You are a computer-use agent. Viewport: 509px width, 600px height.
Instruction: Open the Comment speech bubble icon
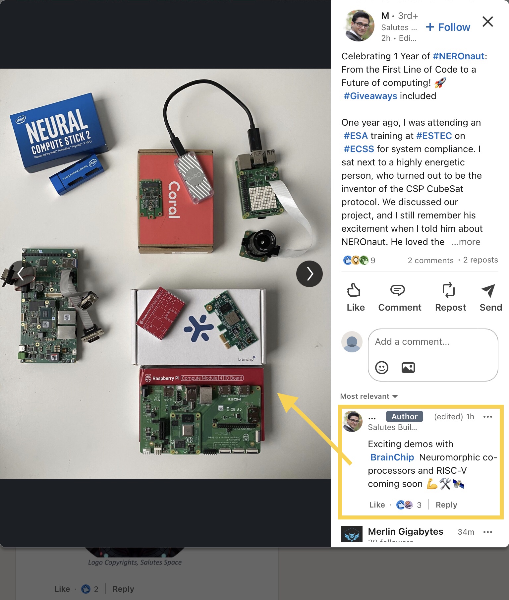click(397, 290)
